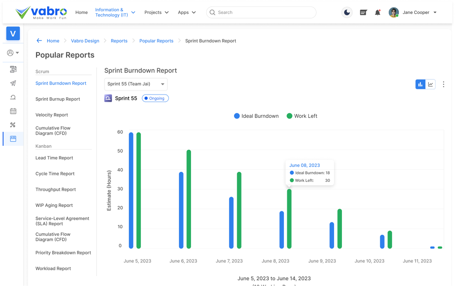Click the sprint loop icon in the sidebar
The width and height of the screenshot is (455, 286).
[13, 97]
